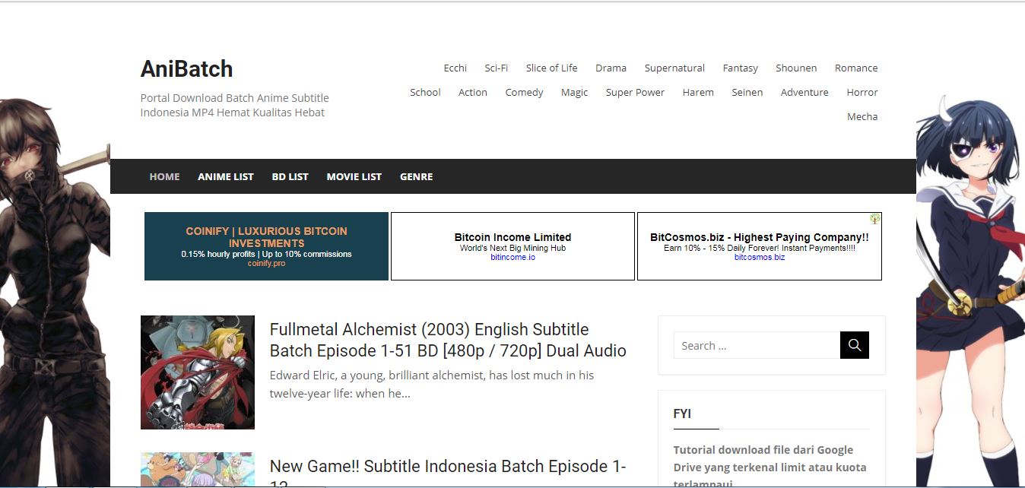
Task: Open ANIME LIST menu item
Action: pos(226,176)
